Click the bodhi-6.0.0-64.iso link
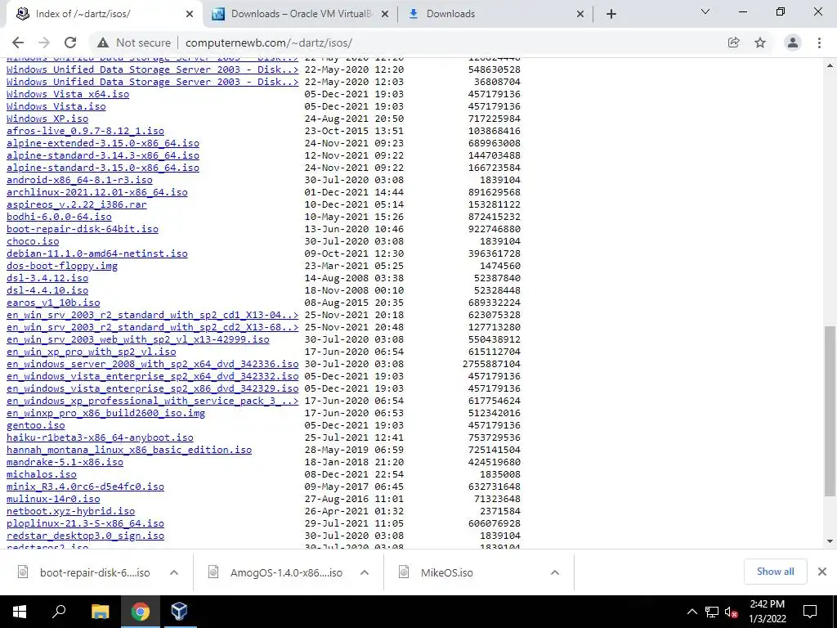This screenshot has width=837, height=628. tap(59, 217)
